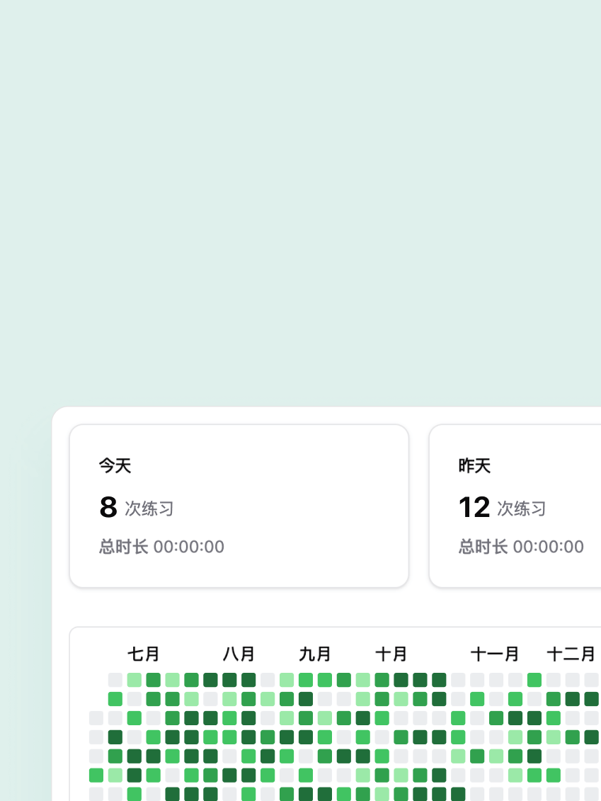Open the 今天 practice summary card
Image resolution: width=601 pixels, height=801 pixels.
239,506
